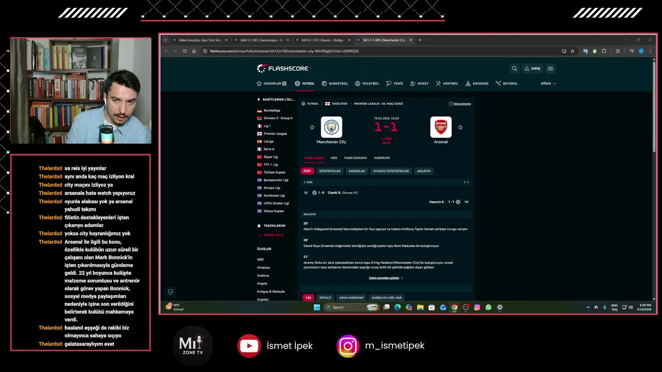The width and height of the screenshot is (662, 372).
Task: Click the Arsenal club crest
Action: [x=441, y=127]
